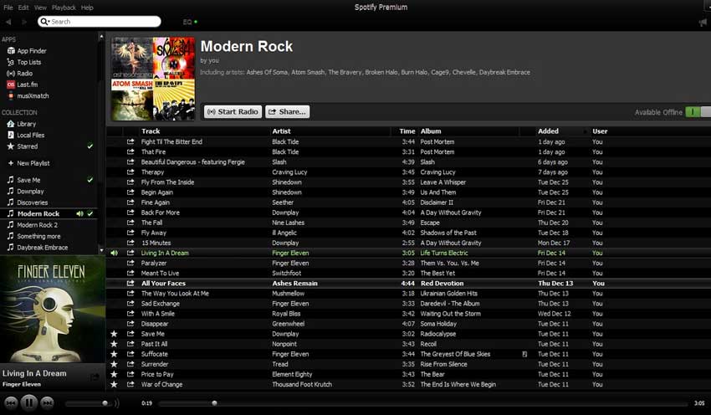Seek on the track progress bar

point(422,403)
